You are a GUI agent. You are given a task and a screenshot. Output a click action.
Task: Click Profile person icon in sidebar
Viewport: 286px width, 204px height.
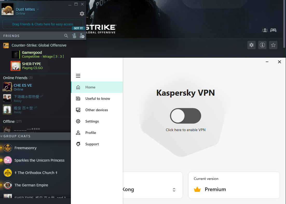click(78, 133)
